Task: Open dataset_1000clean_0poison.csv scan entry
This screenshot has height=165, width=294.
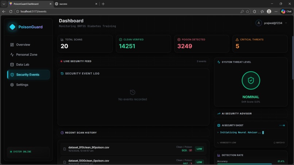Action: coord(133,161)
